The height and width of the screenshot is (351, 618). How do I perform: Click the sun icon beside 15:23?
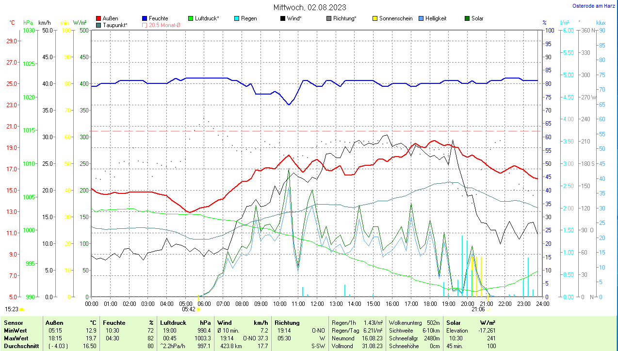point(22,309)
